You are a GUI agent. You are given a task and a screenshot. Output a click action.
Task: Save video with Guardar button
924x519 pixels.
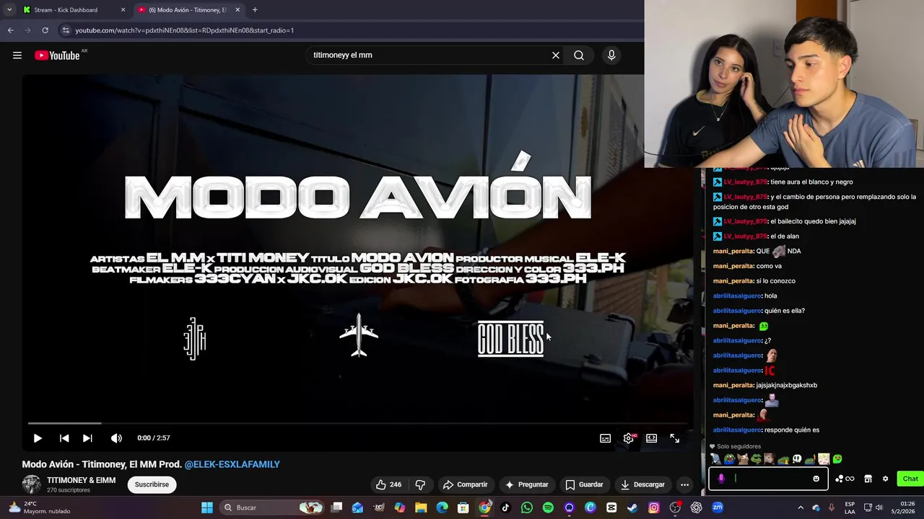click(584, 484)
